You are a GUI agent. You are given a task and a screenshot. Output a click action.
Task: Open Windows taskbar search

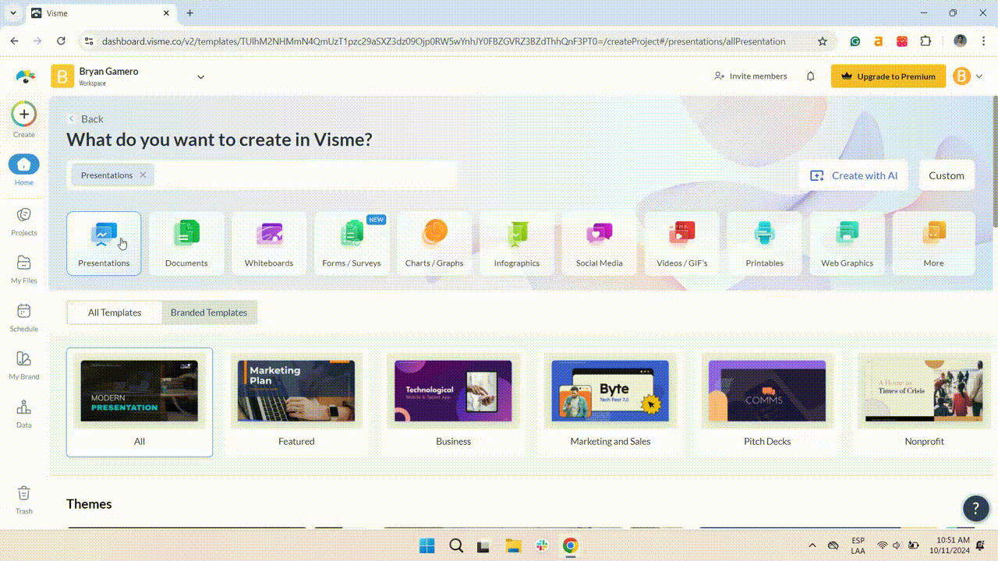[x=456, y=545]
